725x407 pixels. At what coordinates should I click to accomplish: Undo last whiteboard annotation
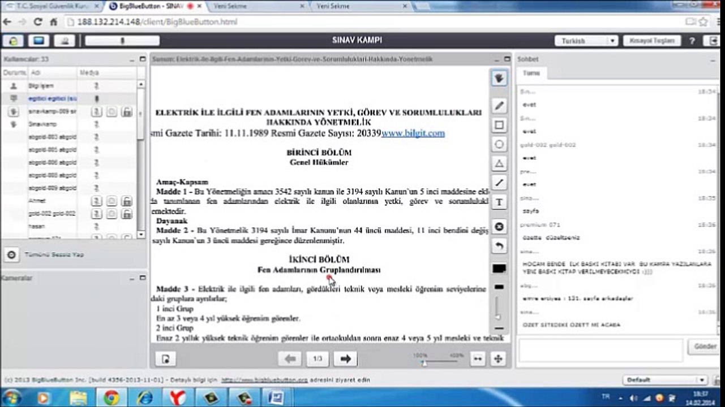(x=499, y=246)
